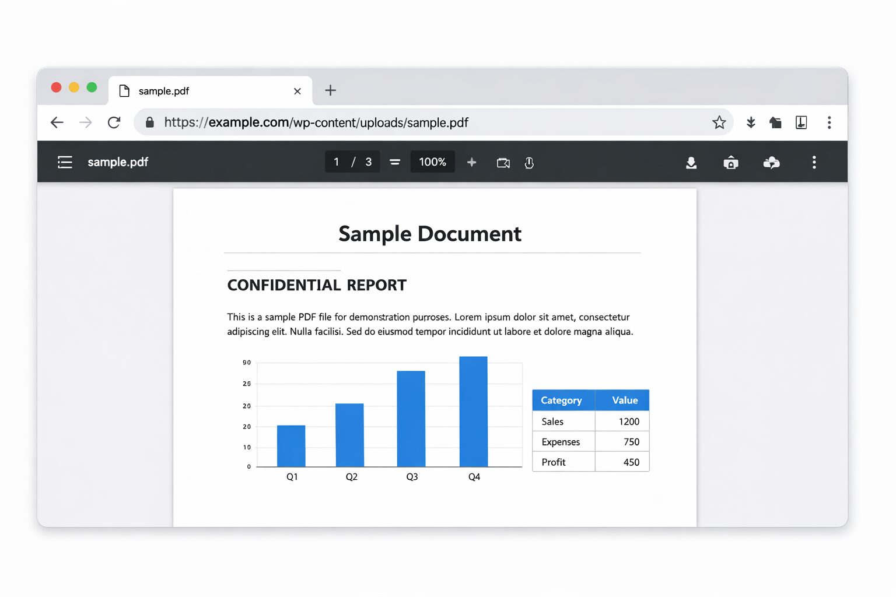Bookmark page with the star icon
This screenshot has height=597, width=896.
coord(719,122)
